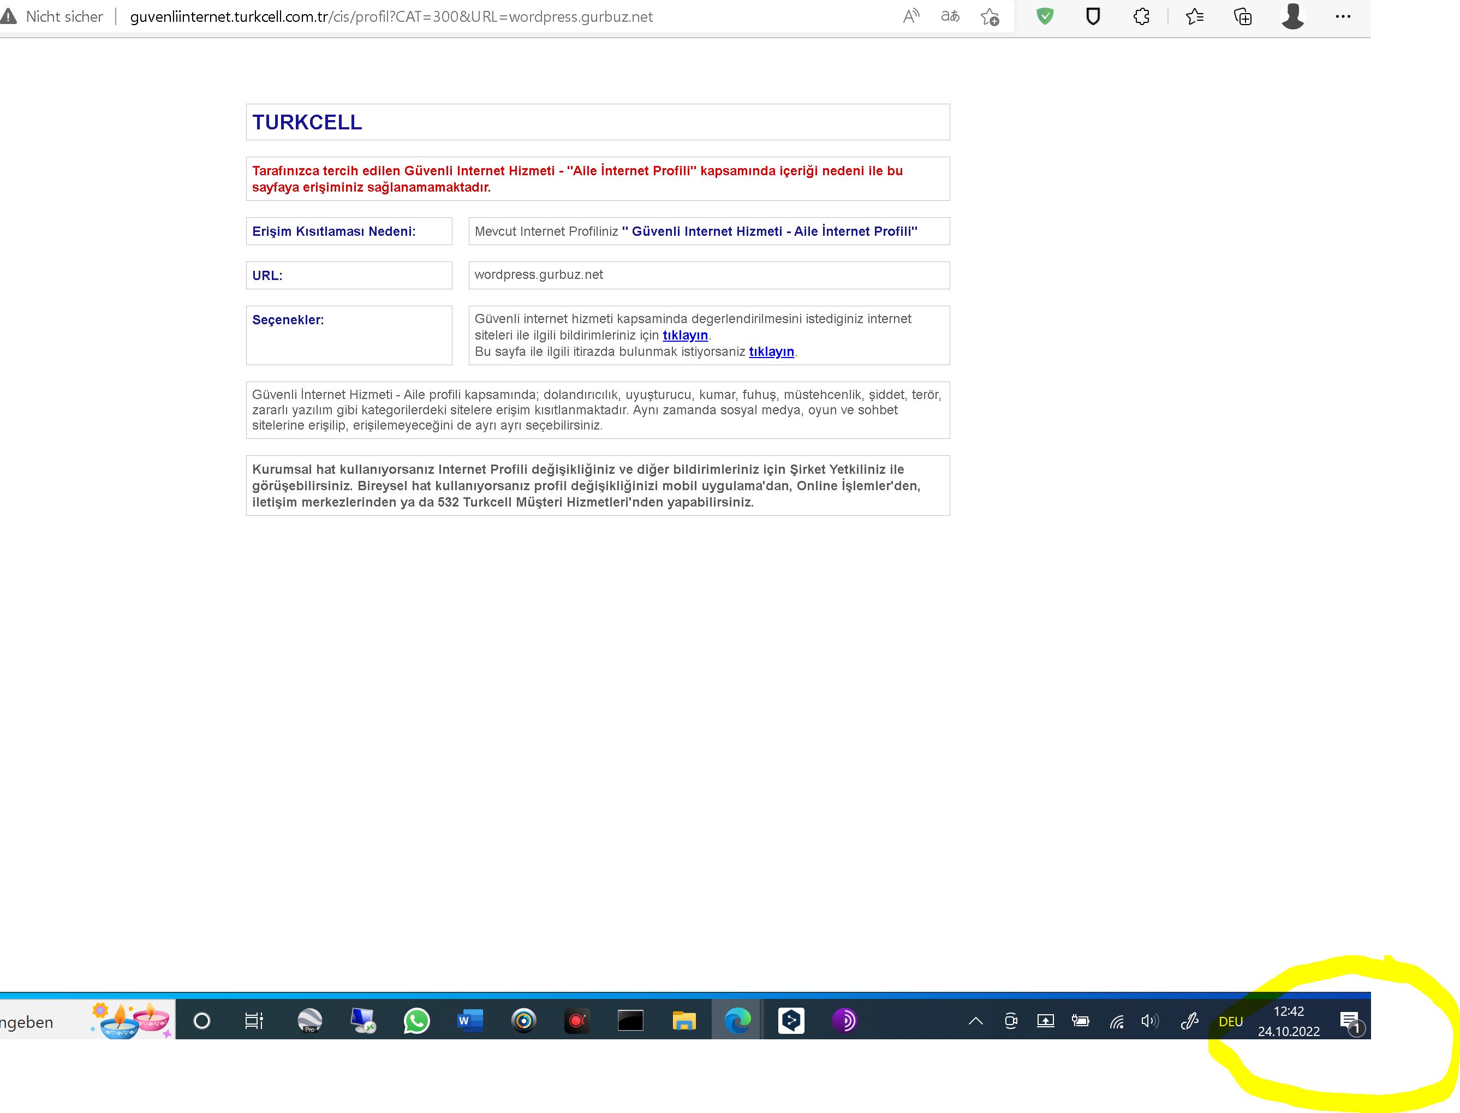Open the red screen recorder app in taskbar
1460x1113 pixels.
(x=577, y=1021)
